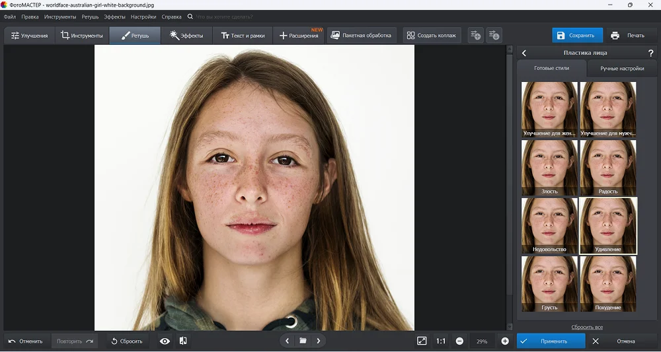
Task: Switch to the Ретушь tab
Action: 135,36
